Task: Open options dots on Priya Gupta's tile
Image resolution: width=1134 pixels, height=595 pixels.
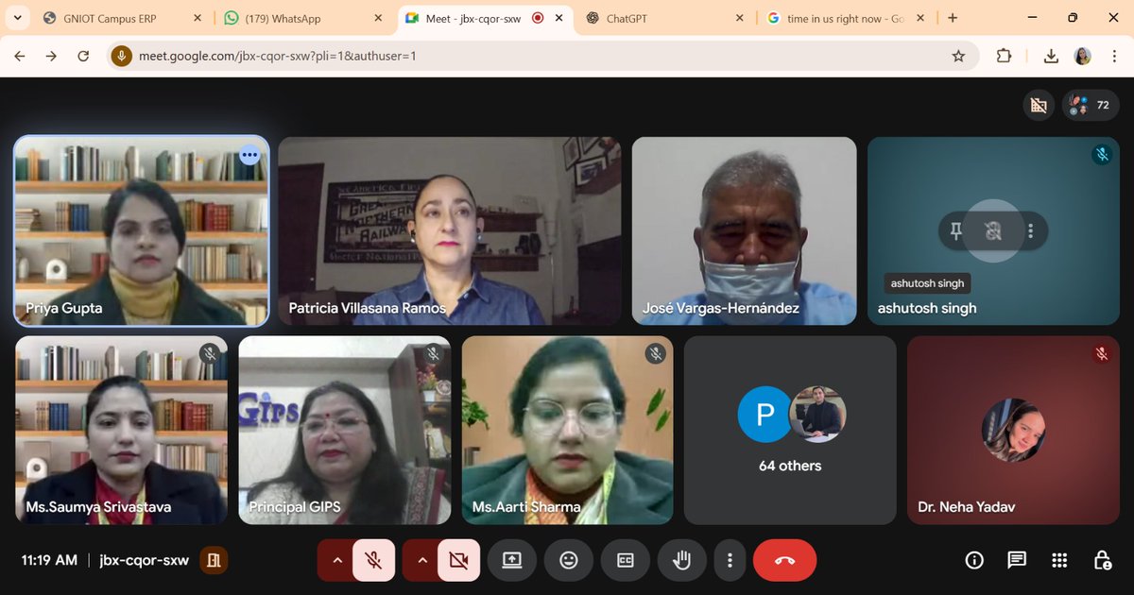Action: point(249,155)
